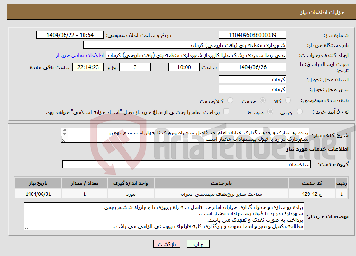Click the description textarea scroll arrows

pos(65,132)
